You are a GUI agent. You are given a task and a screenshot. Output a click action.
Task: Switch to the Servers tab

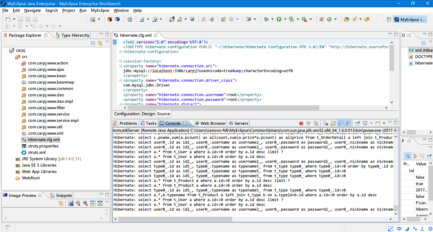pos(239,123)
